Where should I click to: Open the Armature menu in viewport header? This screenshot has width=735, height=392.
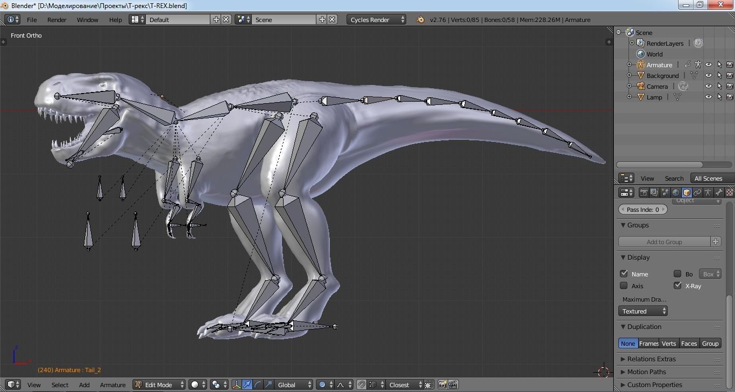point(112,384)
